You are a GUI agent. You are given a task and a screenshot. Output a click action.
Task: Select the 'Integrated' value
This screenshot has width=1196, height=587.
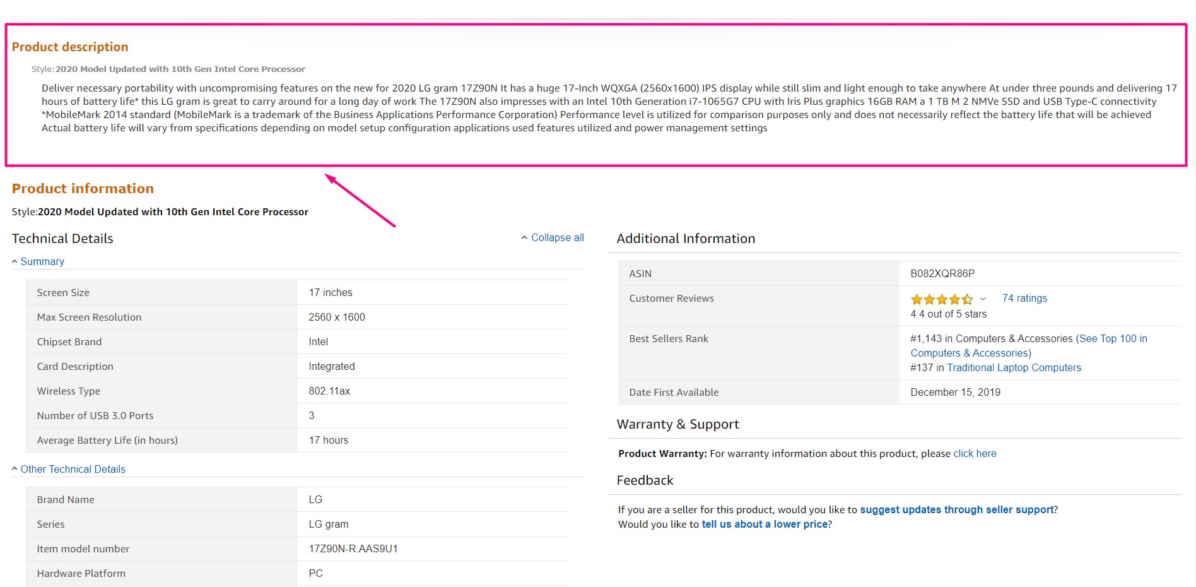(332, 366)
